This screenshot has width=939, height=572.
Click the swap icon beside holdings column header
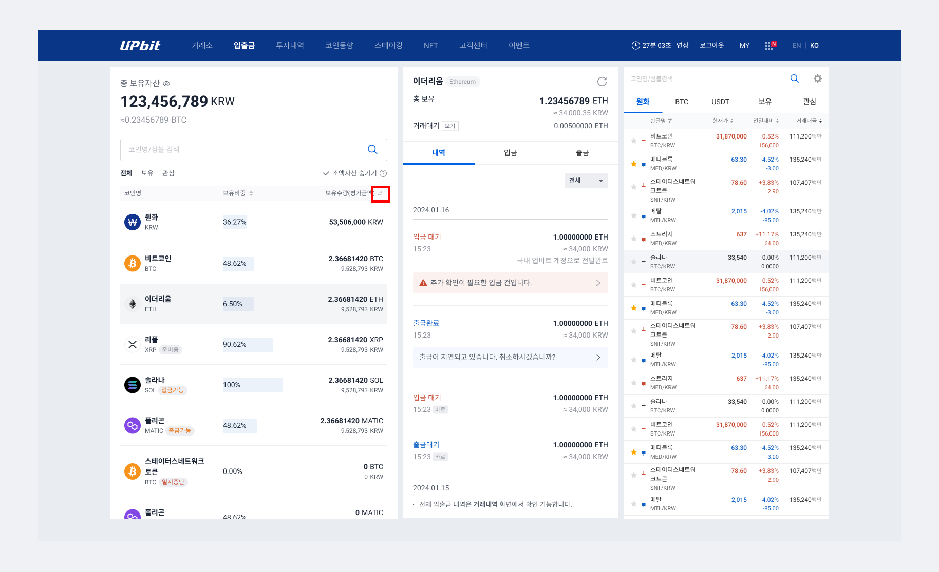click(380, 194)
